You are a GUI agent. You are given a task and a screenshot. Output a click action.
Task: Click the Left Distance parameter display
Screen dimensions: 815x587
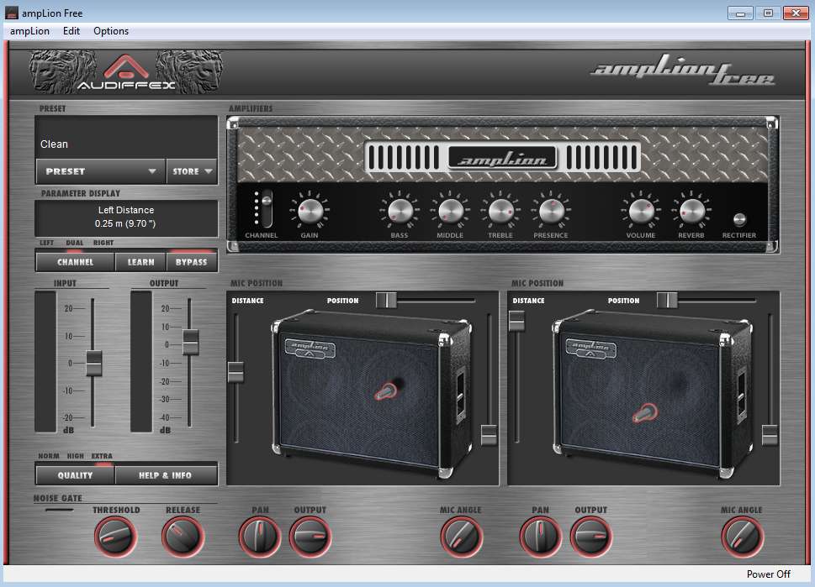point(126,218)
